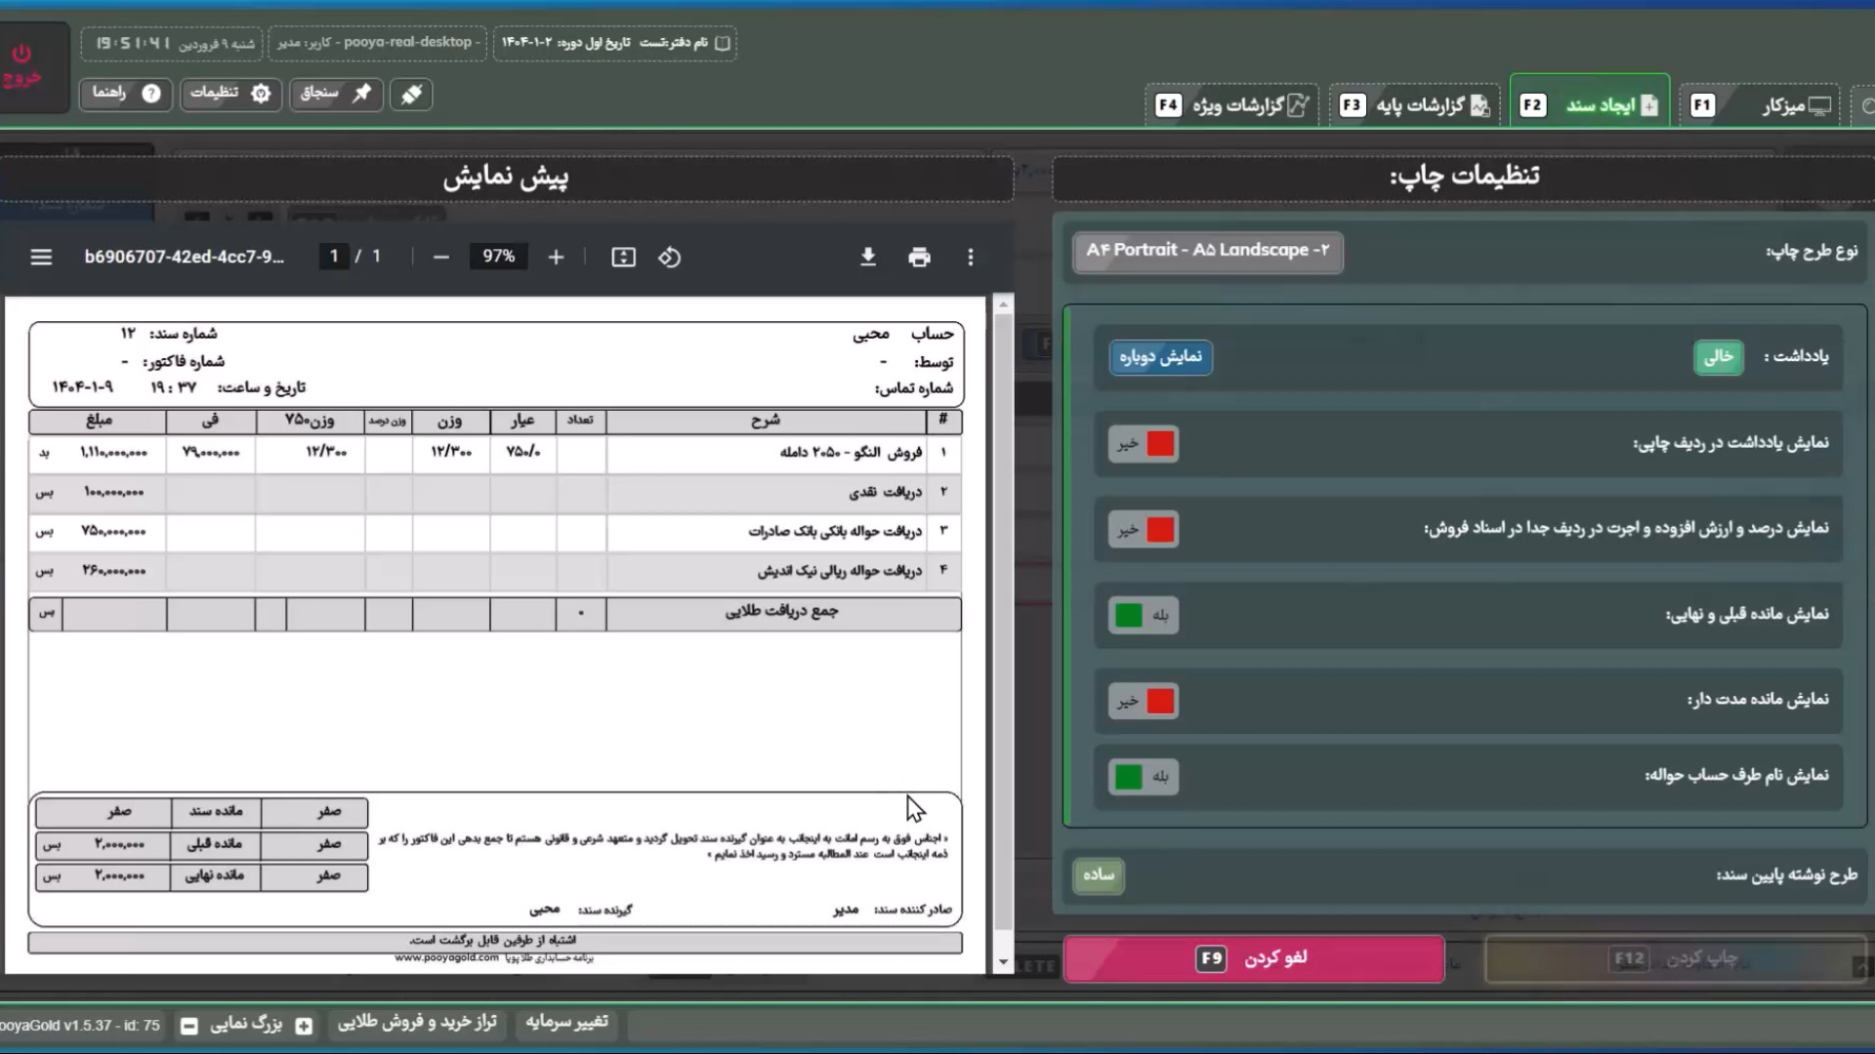The height and width of the screenshot is (1054, 1875).
Task: Open the PDF viewer sidebar menu icon
Action: (x=41, y=257)
